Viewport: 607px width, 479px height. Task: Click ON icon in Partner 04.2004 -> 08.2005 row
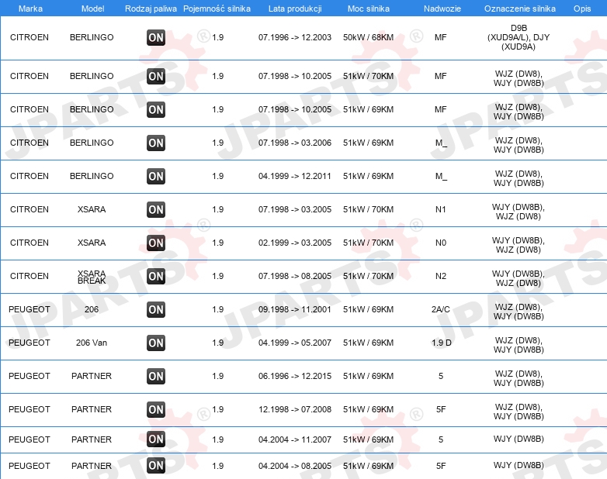(156, 466)
